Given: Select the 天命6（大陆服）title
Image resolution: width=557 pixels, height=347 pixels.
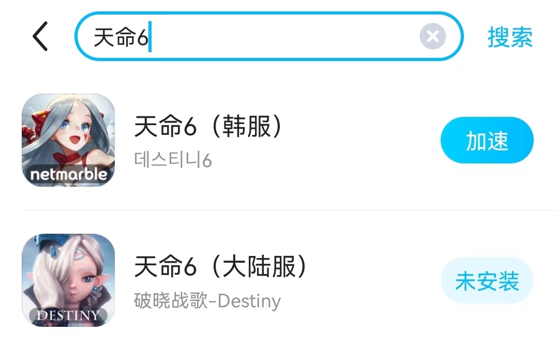Looking at the screenshot, I should 220,267.
